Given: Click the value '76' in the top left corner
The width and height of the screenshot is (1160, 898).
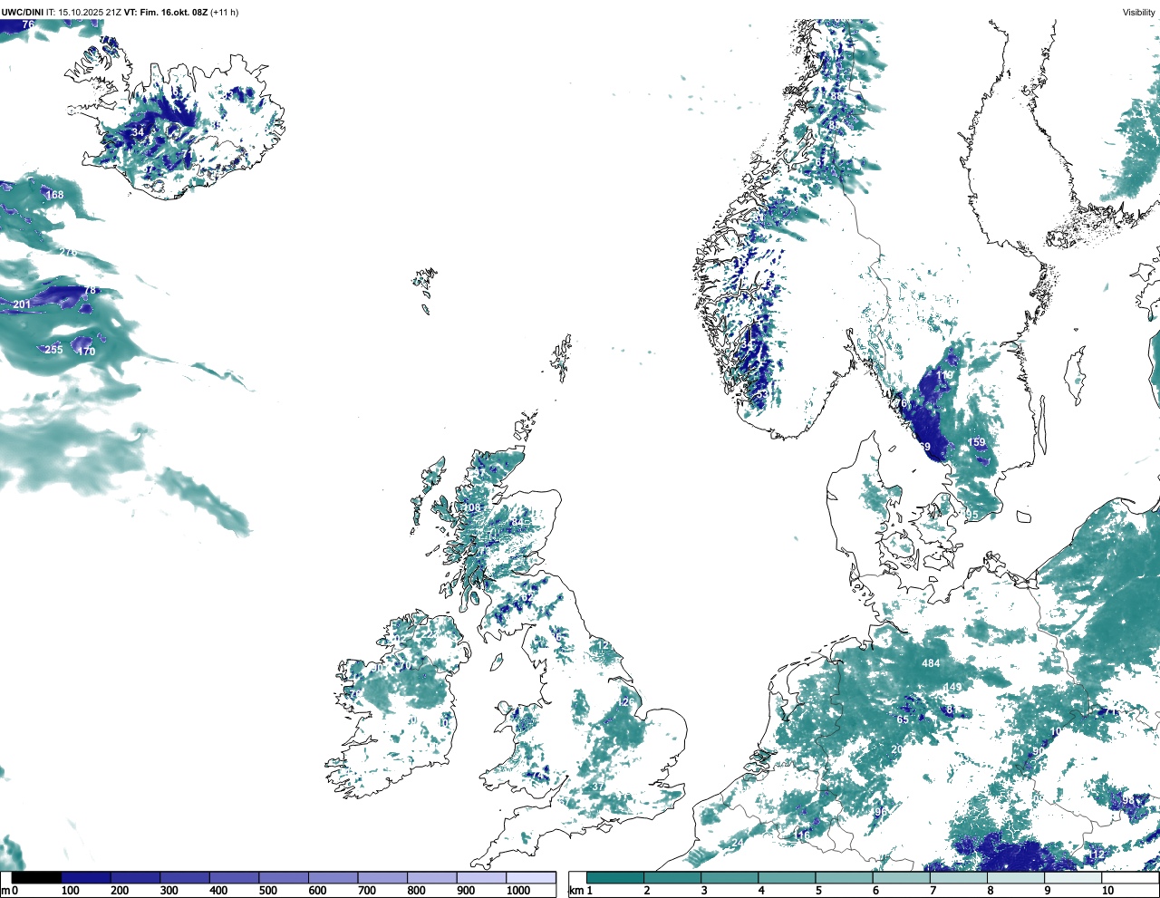Looking at the screenshot, I should [28, 24].
